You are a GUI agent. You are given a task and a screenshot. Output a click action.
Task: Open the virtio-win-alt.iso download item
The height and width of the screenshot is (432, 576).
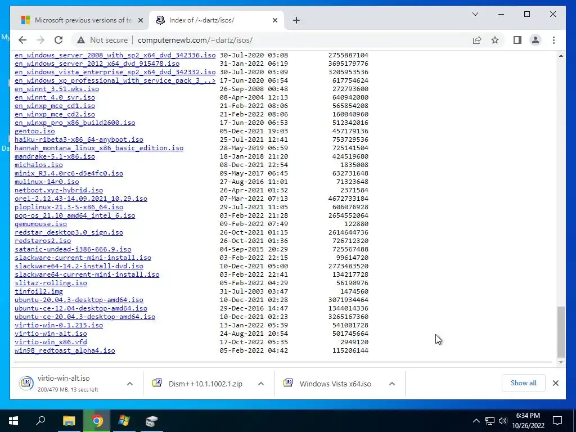coord(68,384)
